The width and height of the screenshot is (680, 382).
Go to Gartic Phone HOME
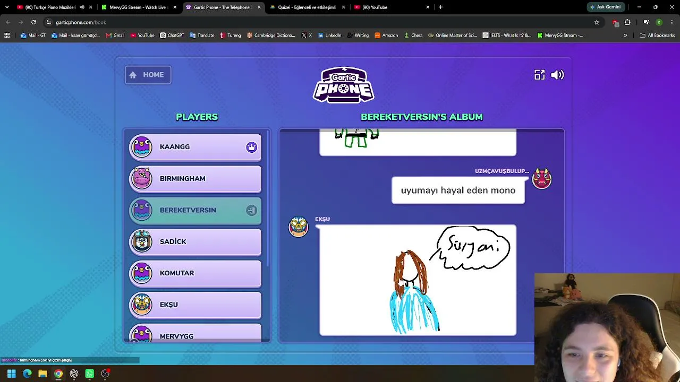click(x=148, y=75)
